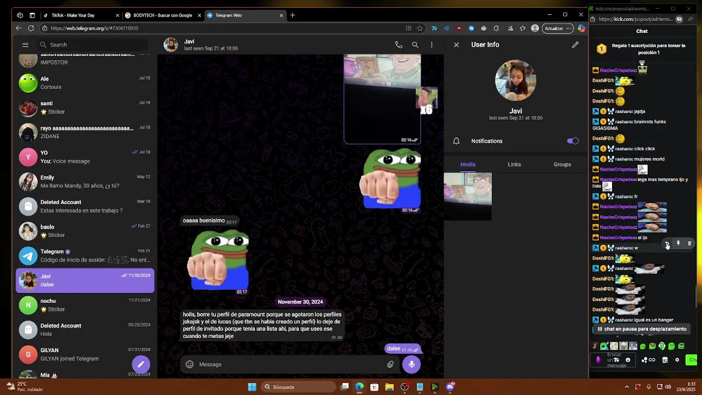Click the Notifications bell icon

[x=456, y=141]
